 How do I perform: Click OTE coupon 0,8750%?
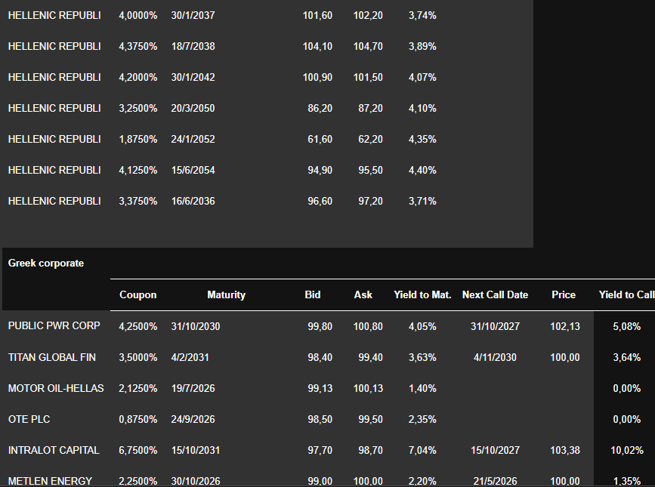[x=137, y=419]
